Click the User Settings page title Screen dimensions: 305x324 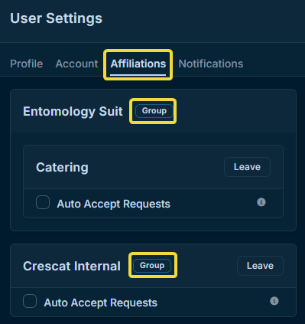56,18
